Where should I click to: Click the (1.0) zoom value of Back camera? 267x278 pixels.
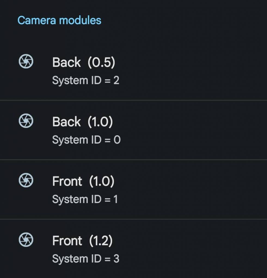(100, 122)
